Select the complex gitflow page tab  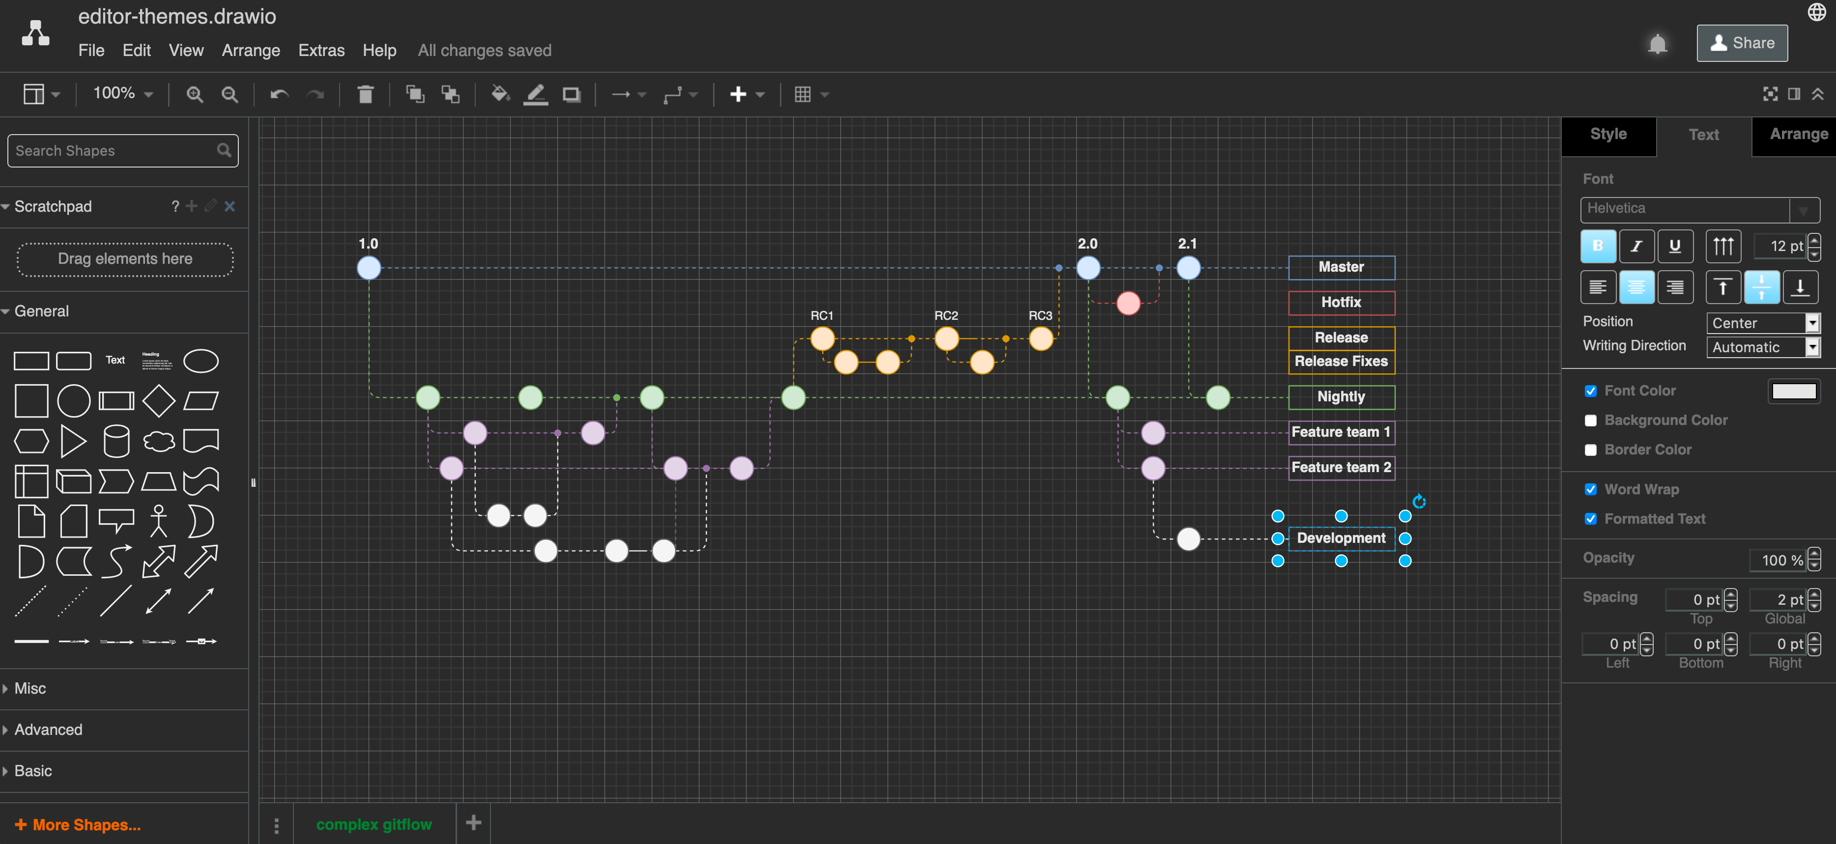pos(373,824)
